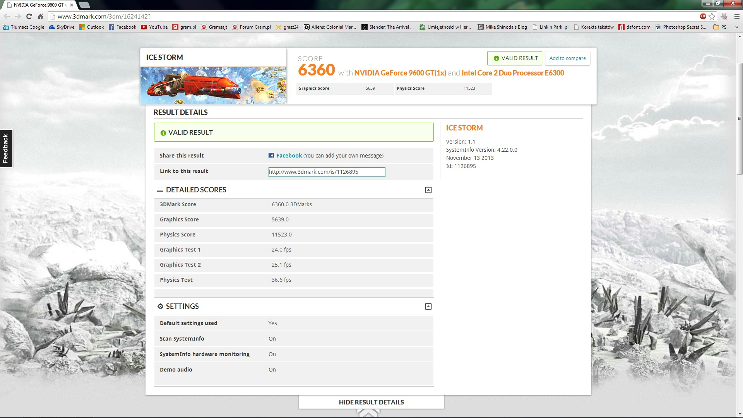
Task: Click the browser reload icon
Action: [29, 16]
